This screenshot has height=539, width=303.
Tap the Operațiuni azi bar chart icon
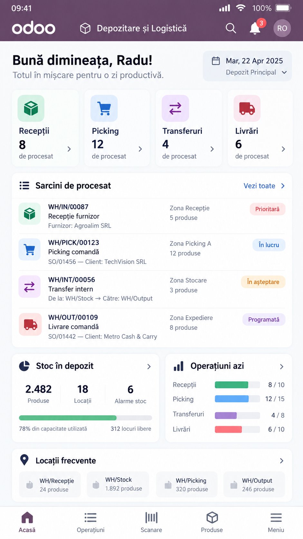[178, 366]
